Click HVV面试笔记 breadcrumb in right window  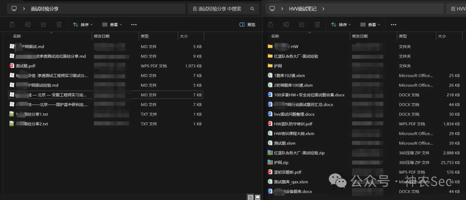[x=302, y=9]
